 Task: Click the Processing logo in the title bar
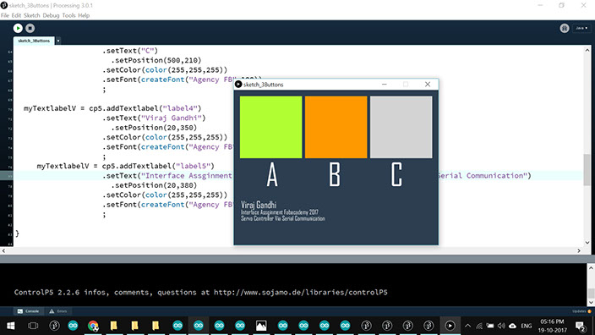(3, 5)
